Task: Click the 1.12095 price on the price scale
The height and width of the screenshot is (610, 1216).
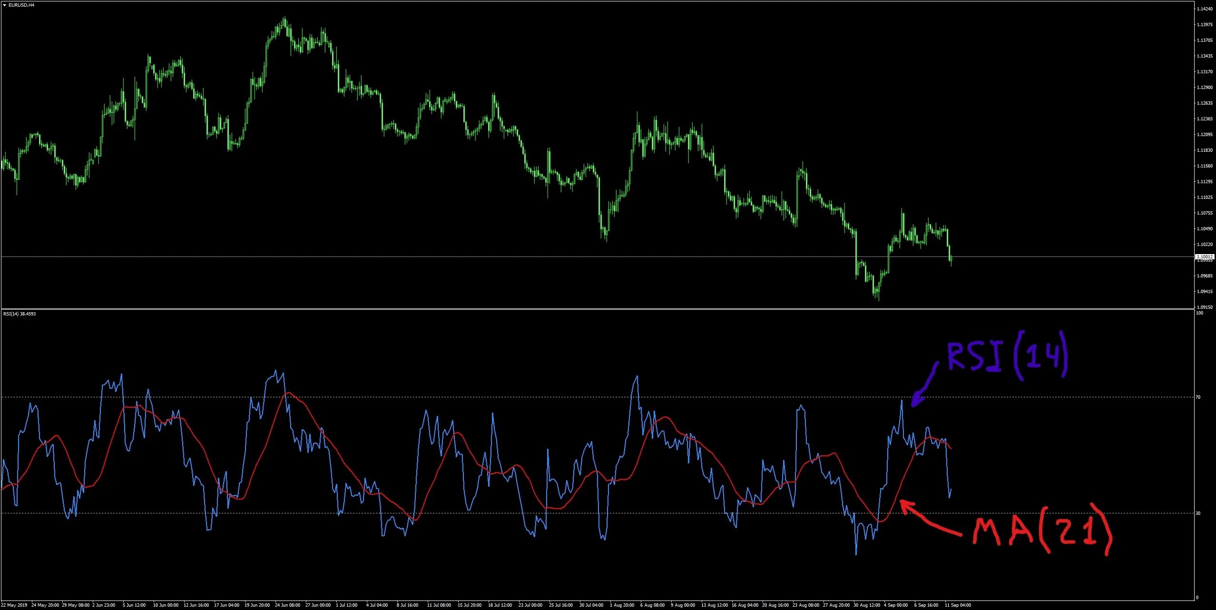Action: pos(1204,135)
